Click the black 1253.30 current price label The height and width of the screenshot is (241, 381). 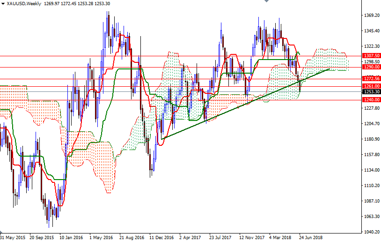[371, 92]
